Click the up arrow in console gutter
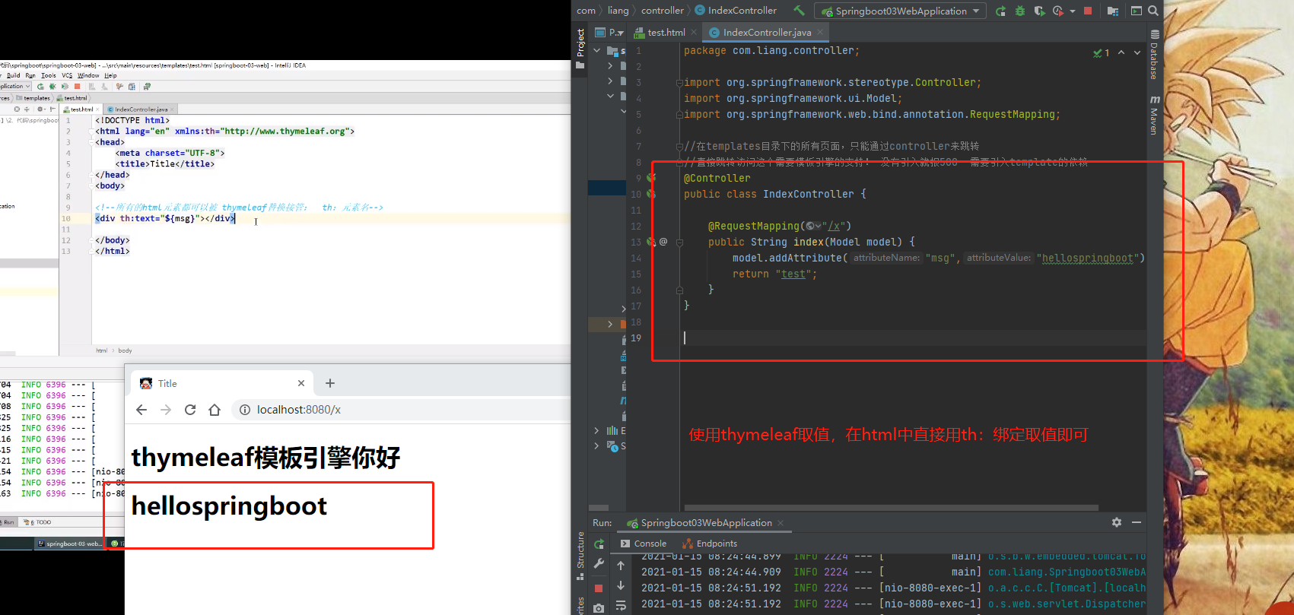This screenshot has height=615, width=1294. coord(621,566)
